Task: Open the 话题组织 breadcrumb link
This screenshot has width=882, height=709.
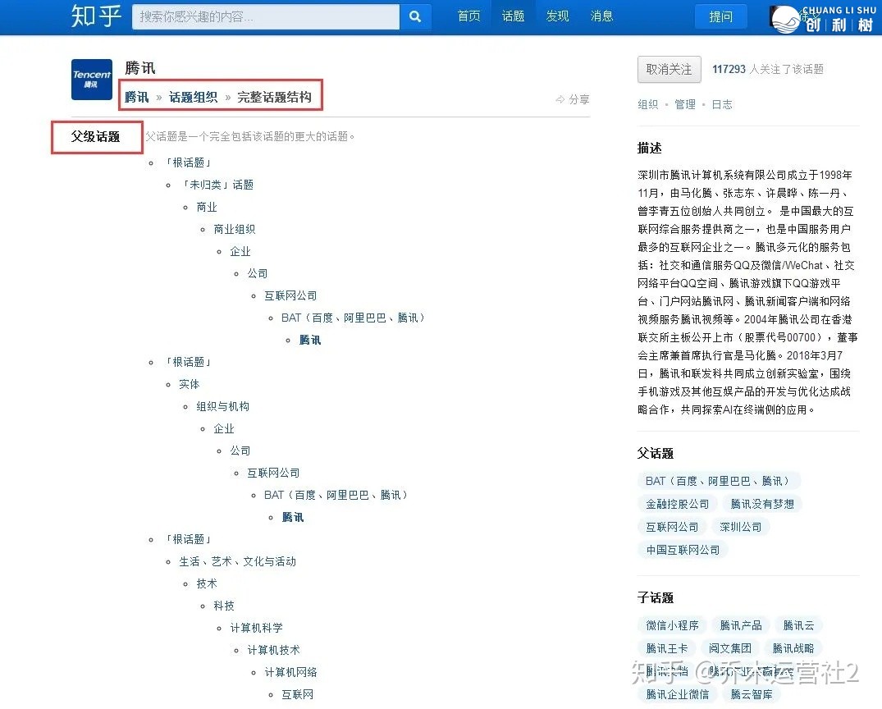Action: pos(193,98)
